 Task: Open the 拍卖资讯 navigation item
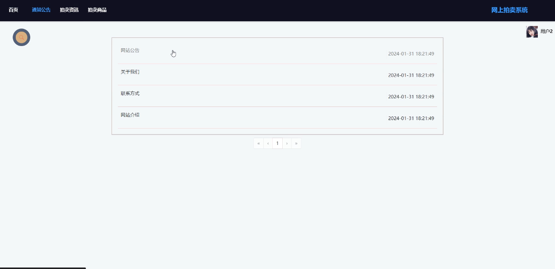click(69, 10)
